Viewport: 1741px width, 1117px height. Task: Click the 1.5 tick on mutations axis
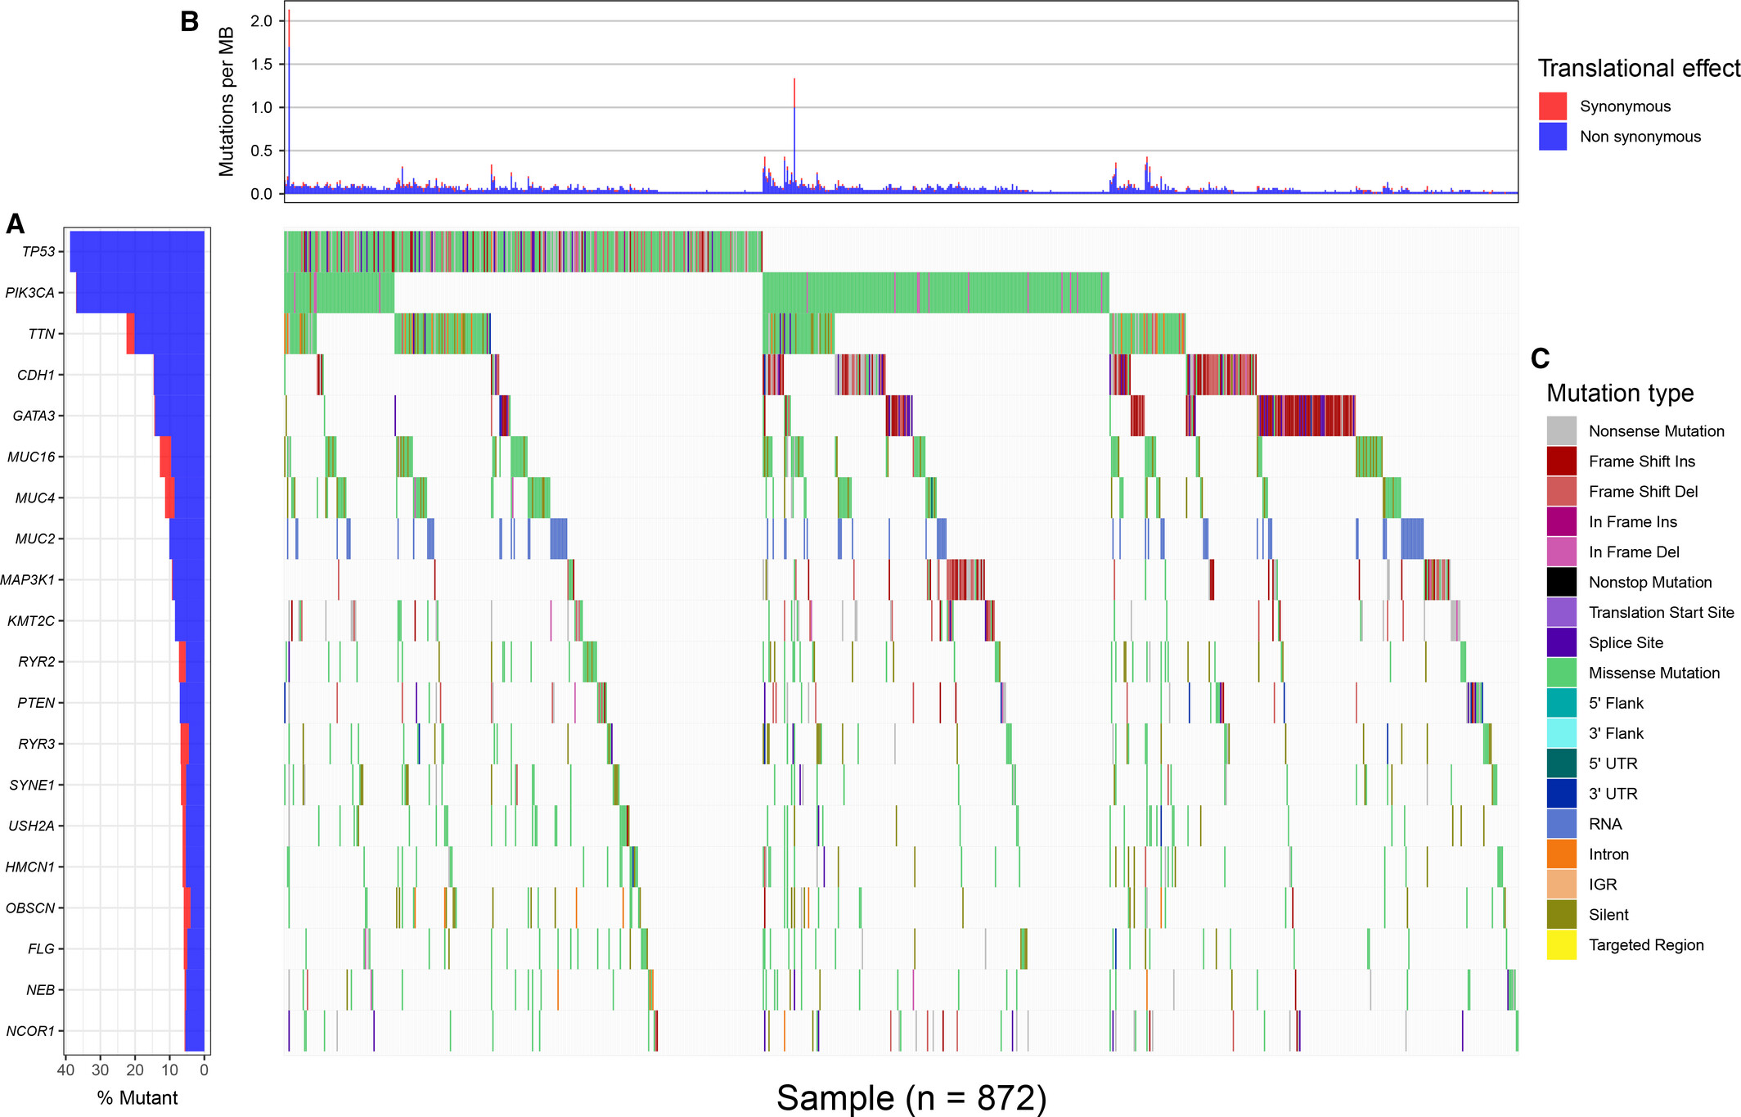tap(262, 64)
